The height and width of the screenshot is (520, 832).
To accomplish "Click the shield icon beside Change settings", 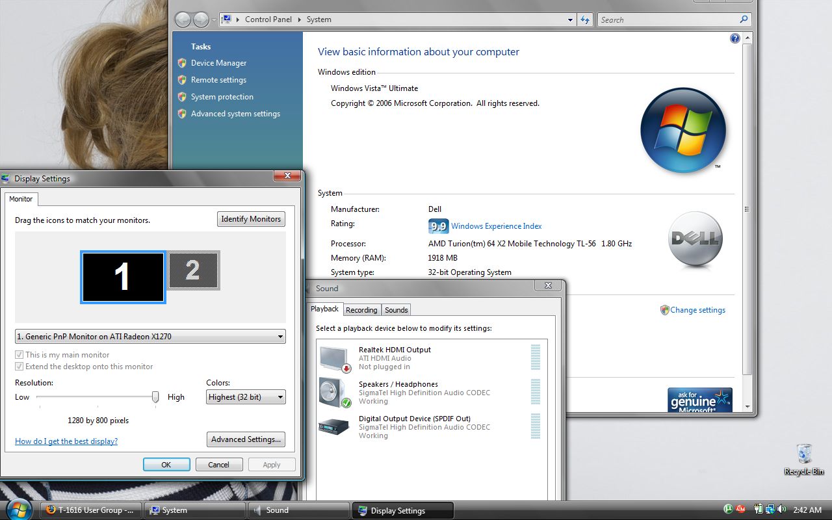I will (664, 310).
